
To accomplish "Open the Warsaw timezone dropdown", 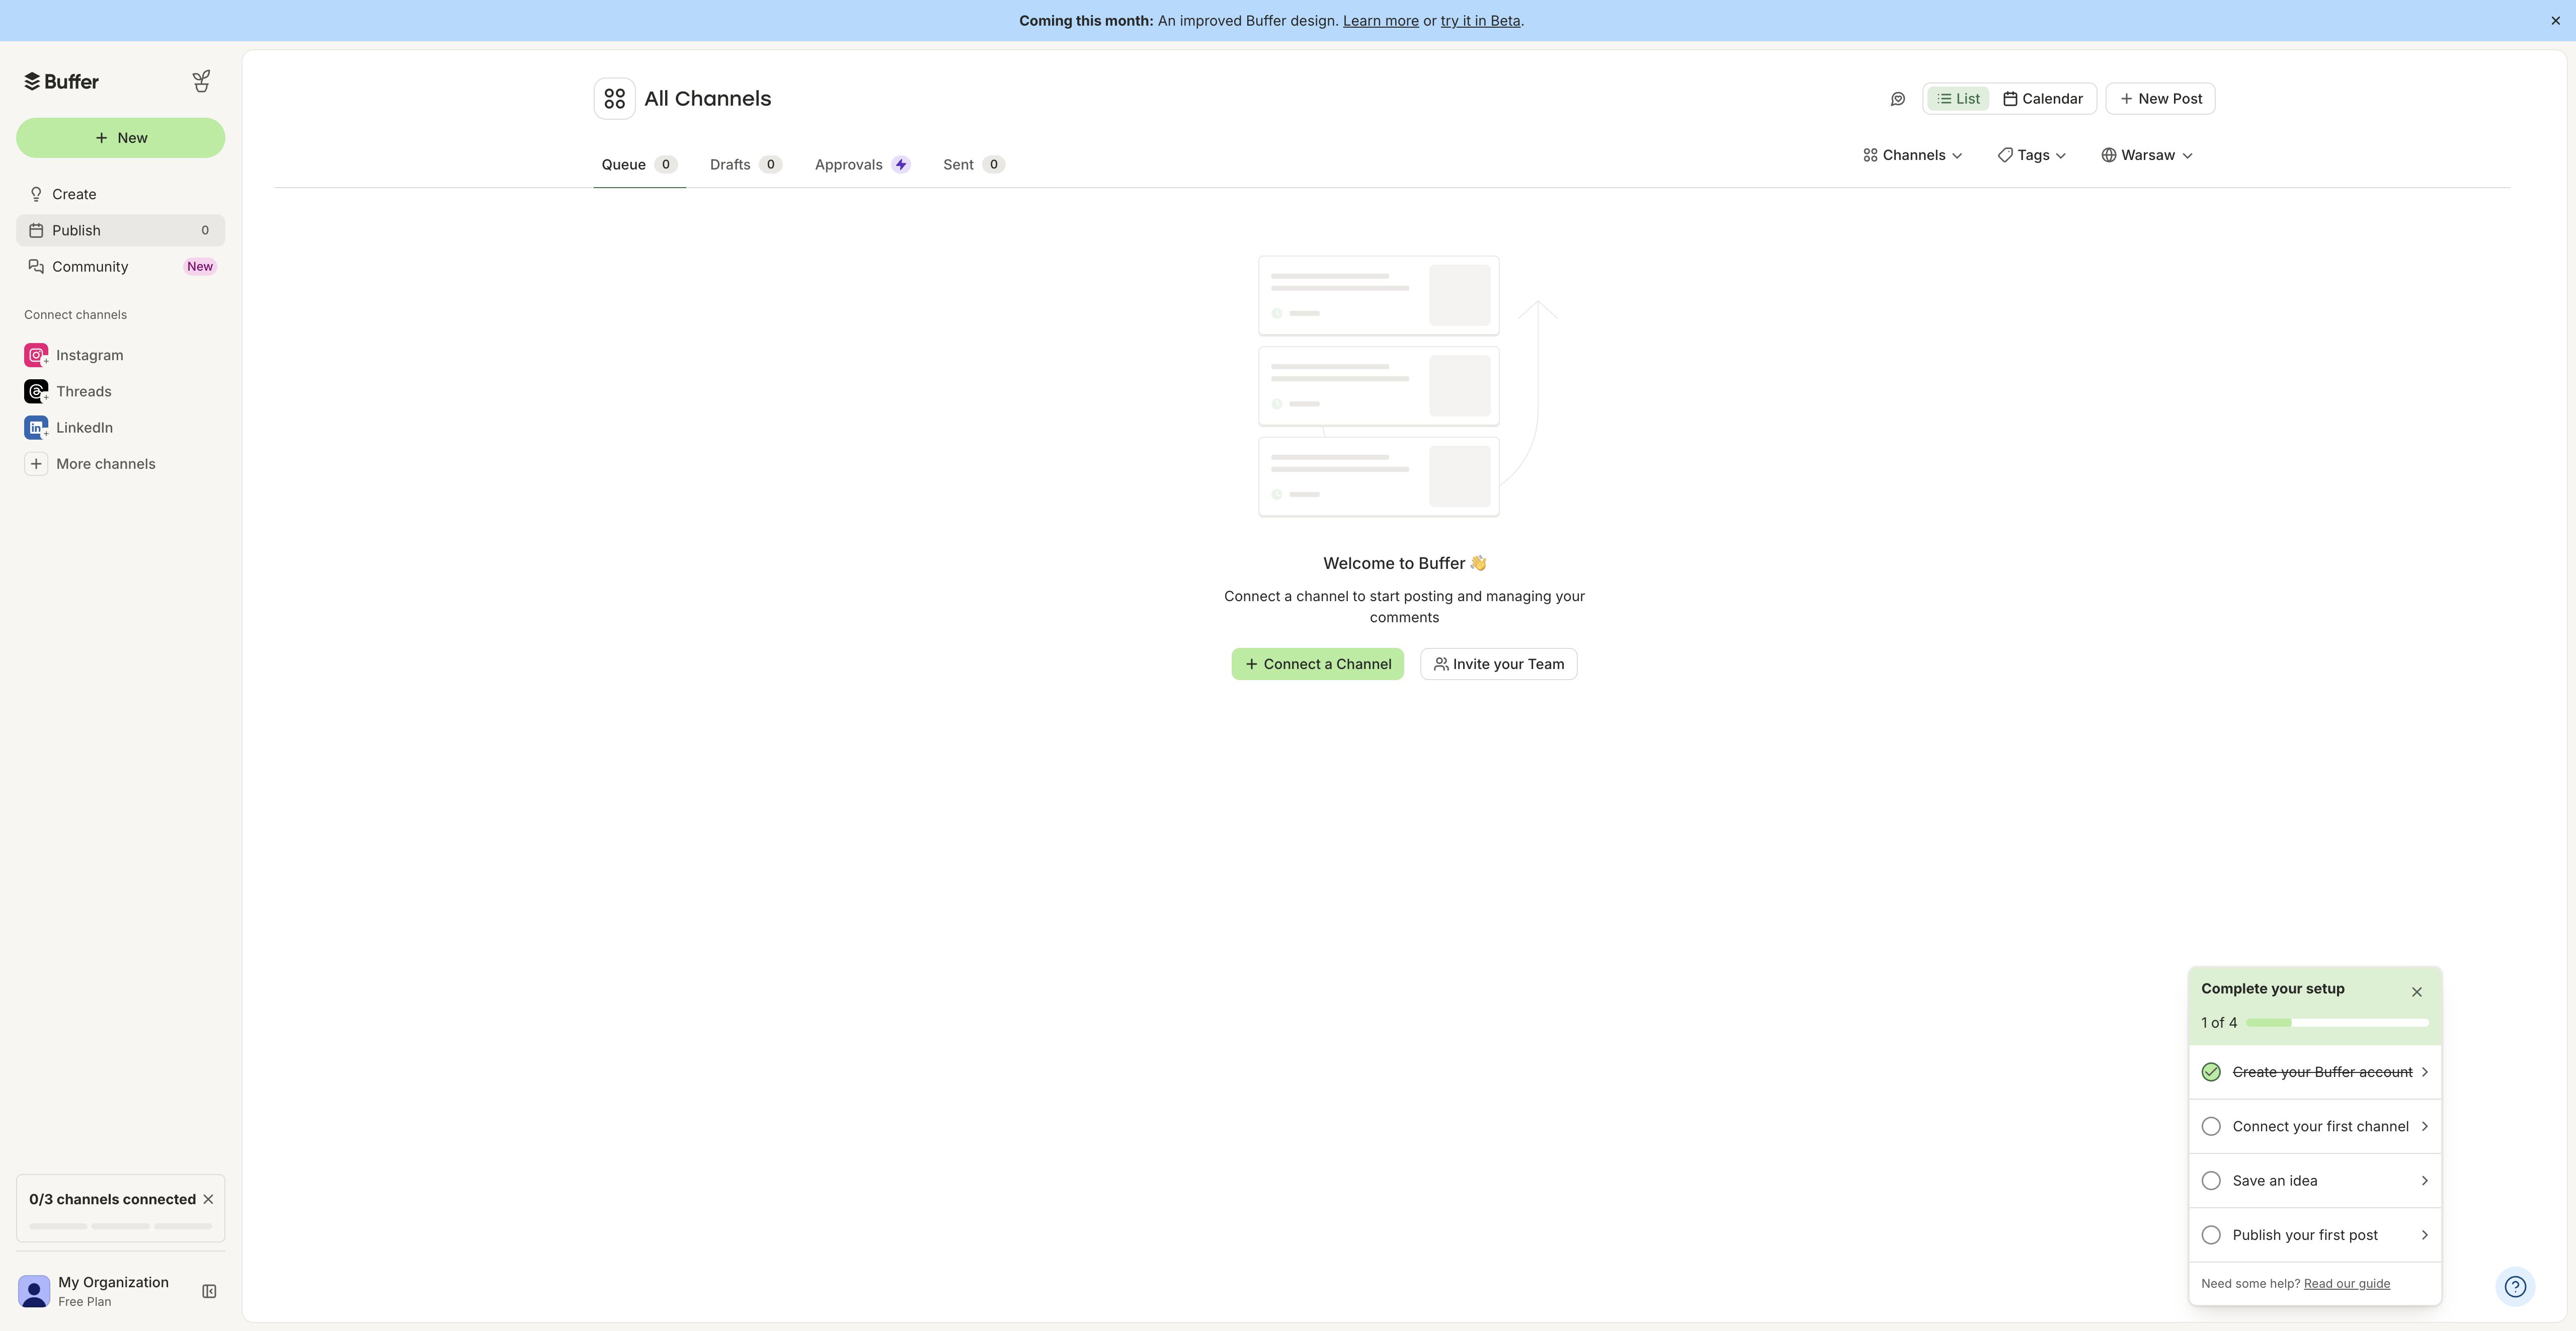I will pos(2146,155).
